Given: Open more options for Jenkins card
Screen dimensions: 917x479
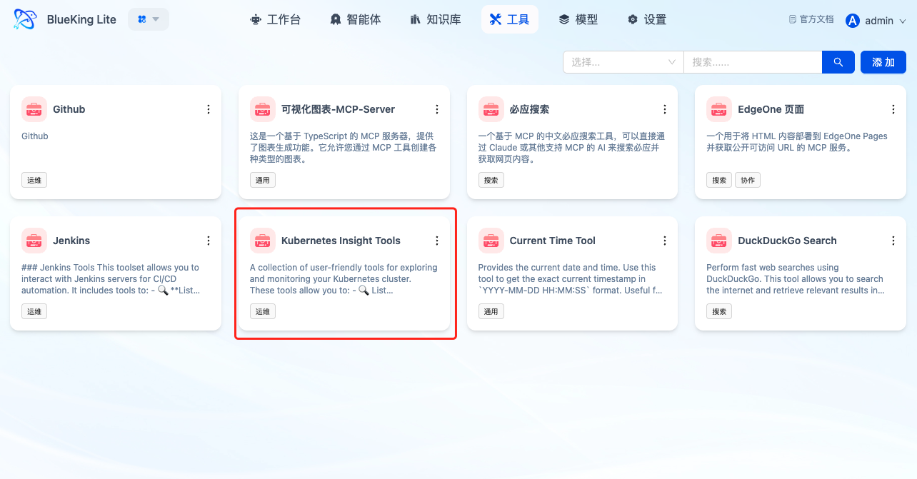Looking at the screenshot, I should click(x=209, y=241).
